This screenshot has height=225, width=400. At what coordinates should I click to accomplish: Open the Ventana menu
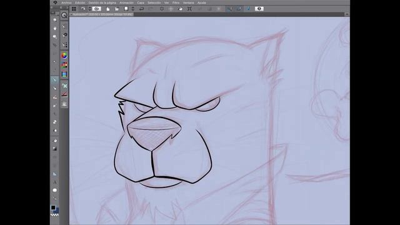click(189, 2)
